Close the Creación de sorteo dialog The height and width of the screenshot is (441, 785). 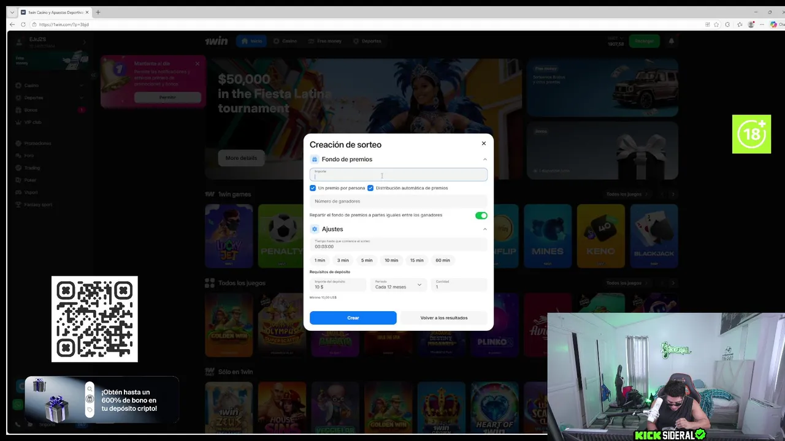pos(483,143)
